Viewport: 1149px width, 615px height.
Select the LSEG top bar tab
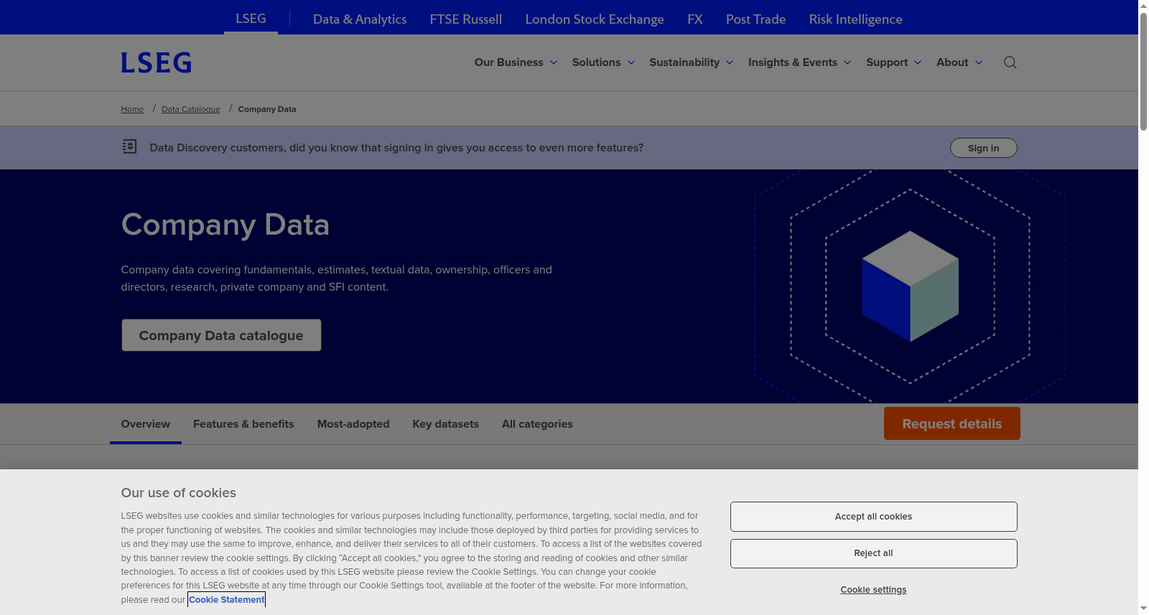tap(251, 18)
